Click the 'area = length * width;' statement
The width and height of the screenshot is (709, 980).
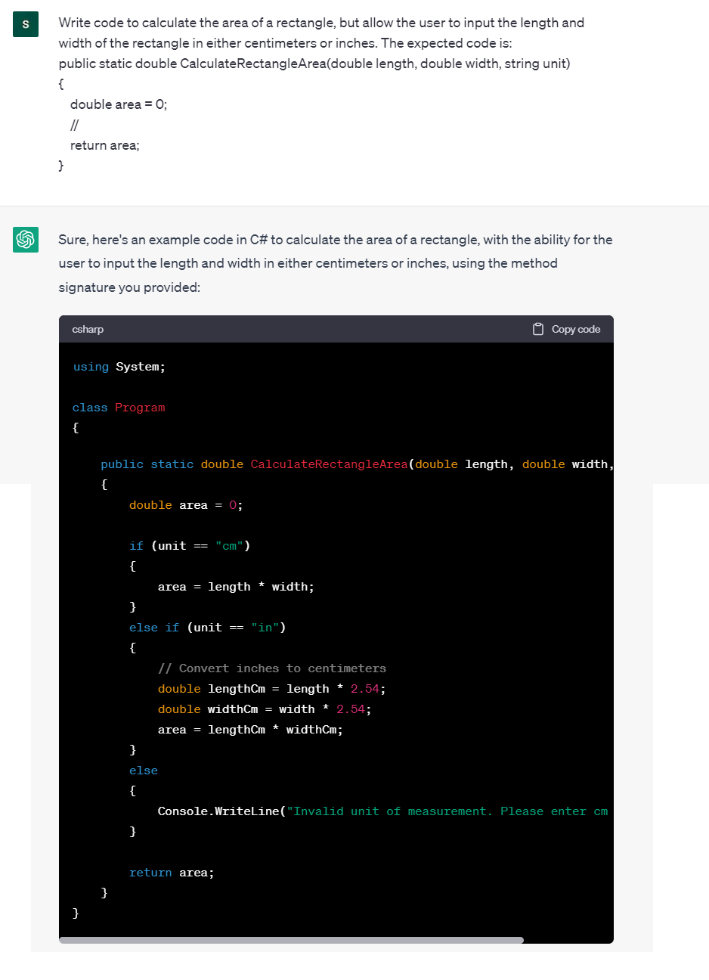point(236,587)
